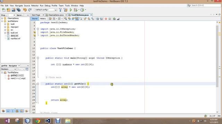Select demo.txt in the Files tree

coord(14,36)
